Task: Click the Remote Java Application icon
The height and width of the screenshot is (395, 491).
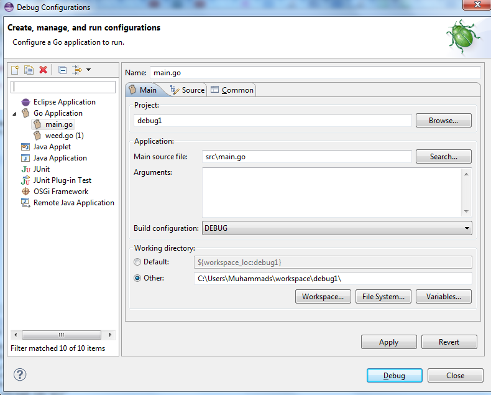Action: pyautogui.click(x=25, y=203)
